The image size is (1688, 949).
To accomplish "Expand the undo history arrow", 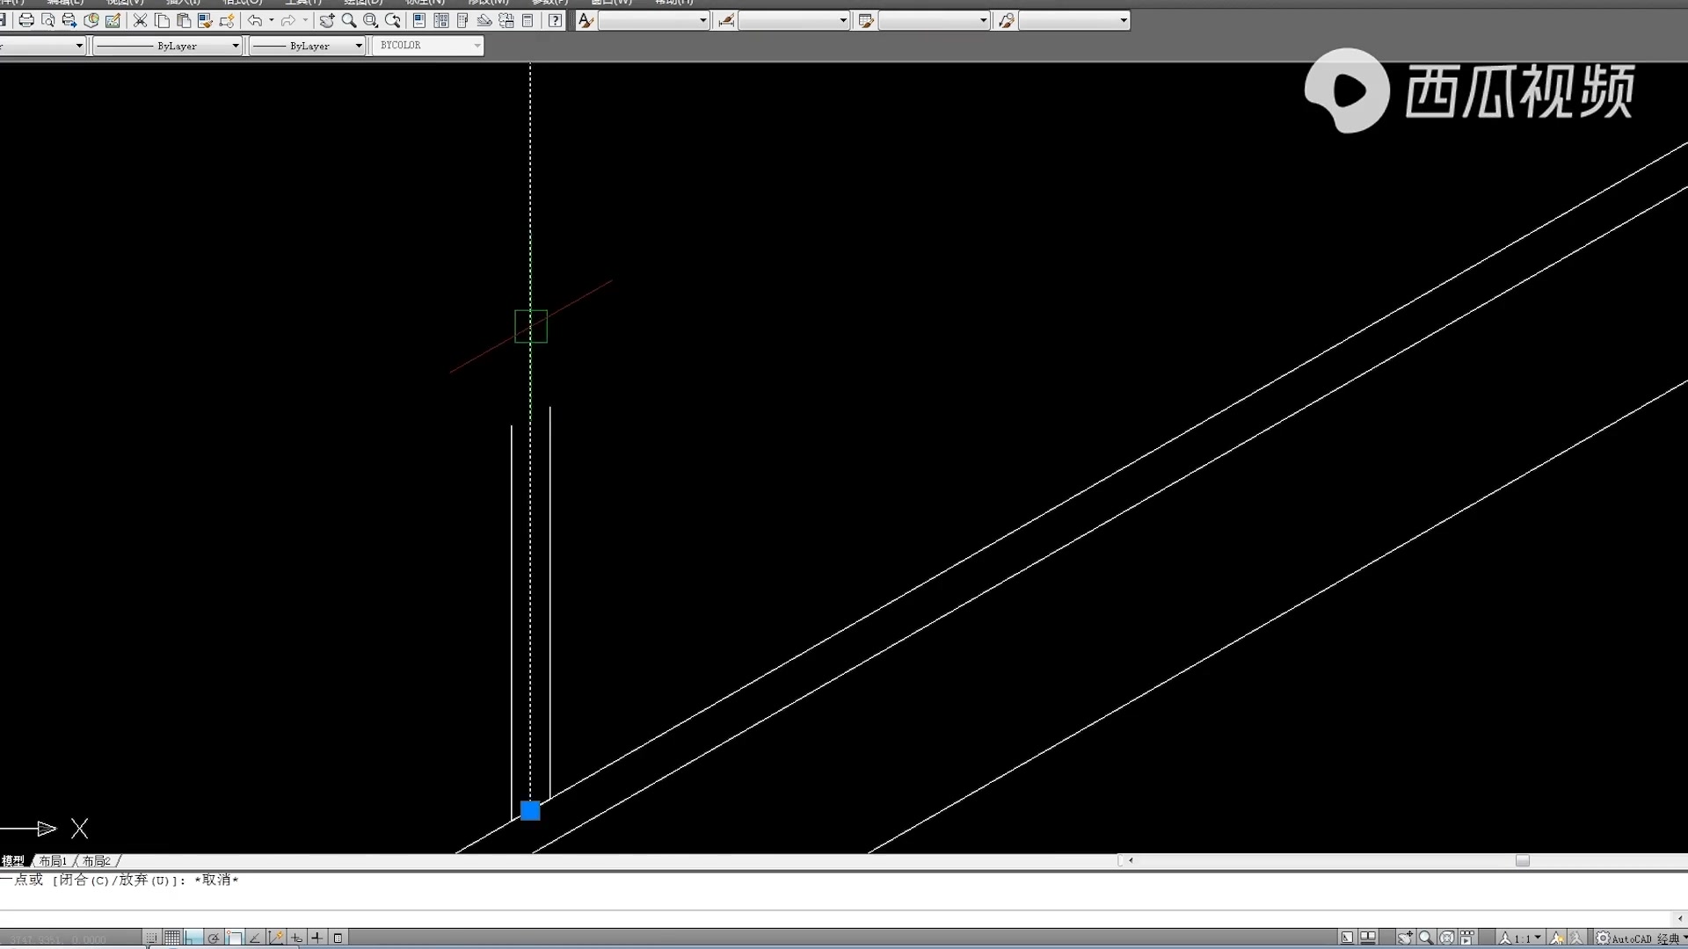I will (x=271, y=20).
